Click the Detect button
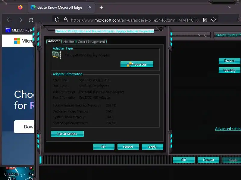This screenshot has width=241, height=180. pyautogui.click(x=229, y=61)
